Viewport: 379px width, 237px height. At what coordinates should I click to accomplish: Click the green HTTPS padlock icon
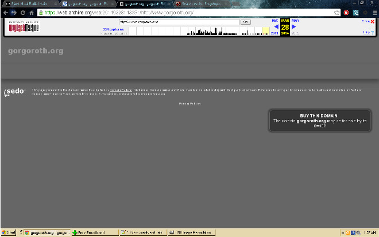[x=41, y=13]
